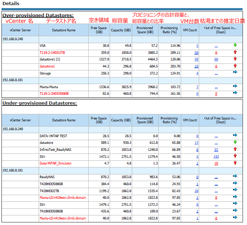Open VM count 50 for T110-2-1HDD2TB
This screenshot has height=225, width=247.
196,53
